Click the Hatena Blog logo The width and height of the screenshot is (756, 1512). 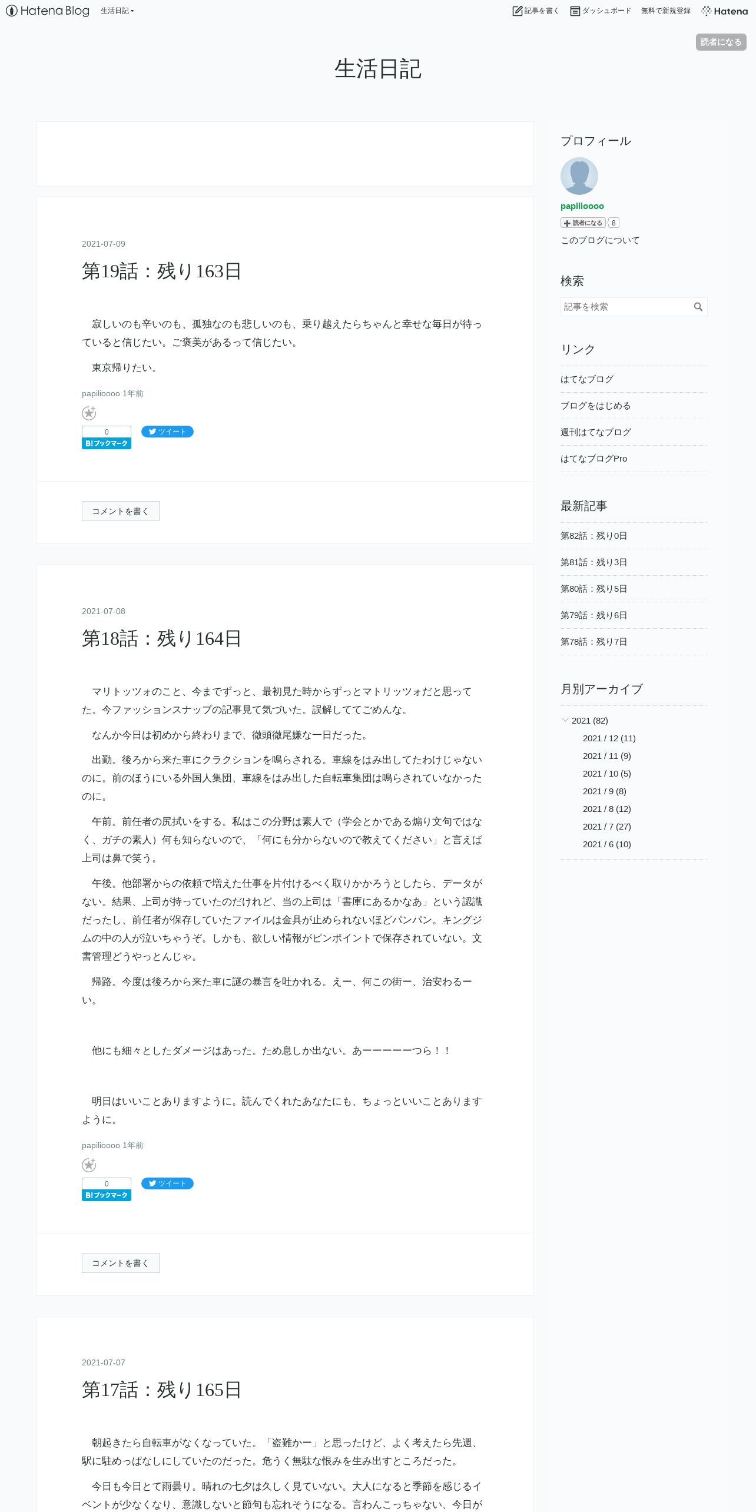coord(48,11)
